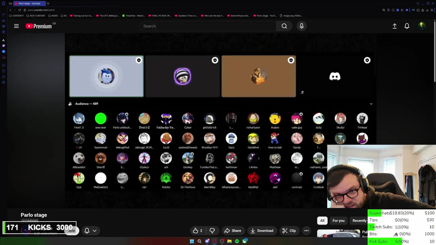Viewport: 436px width, 245px height.
Task: Select keithman audience avatar
Action: 231,158
